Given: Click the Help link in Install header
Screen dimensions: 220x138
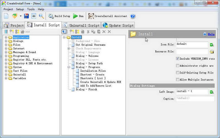Looking at the screenshot, I should pyautogui.click(x=211, y=34).
